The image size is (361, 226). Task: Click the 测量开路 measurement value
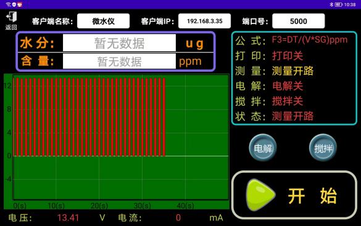293,71
